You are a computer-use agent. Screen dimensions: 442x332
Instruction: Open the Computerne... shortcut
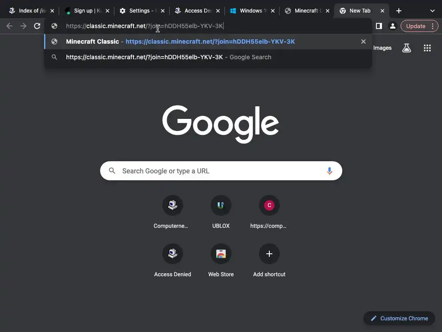coord(173,211)
